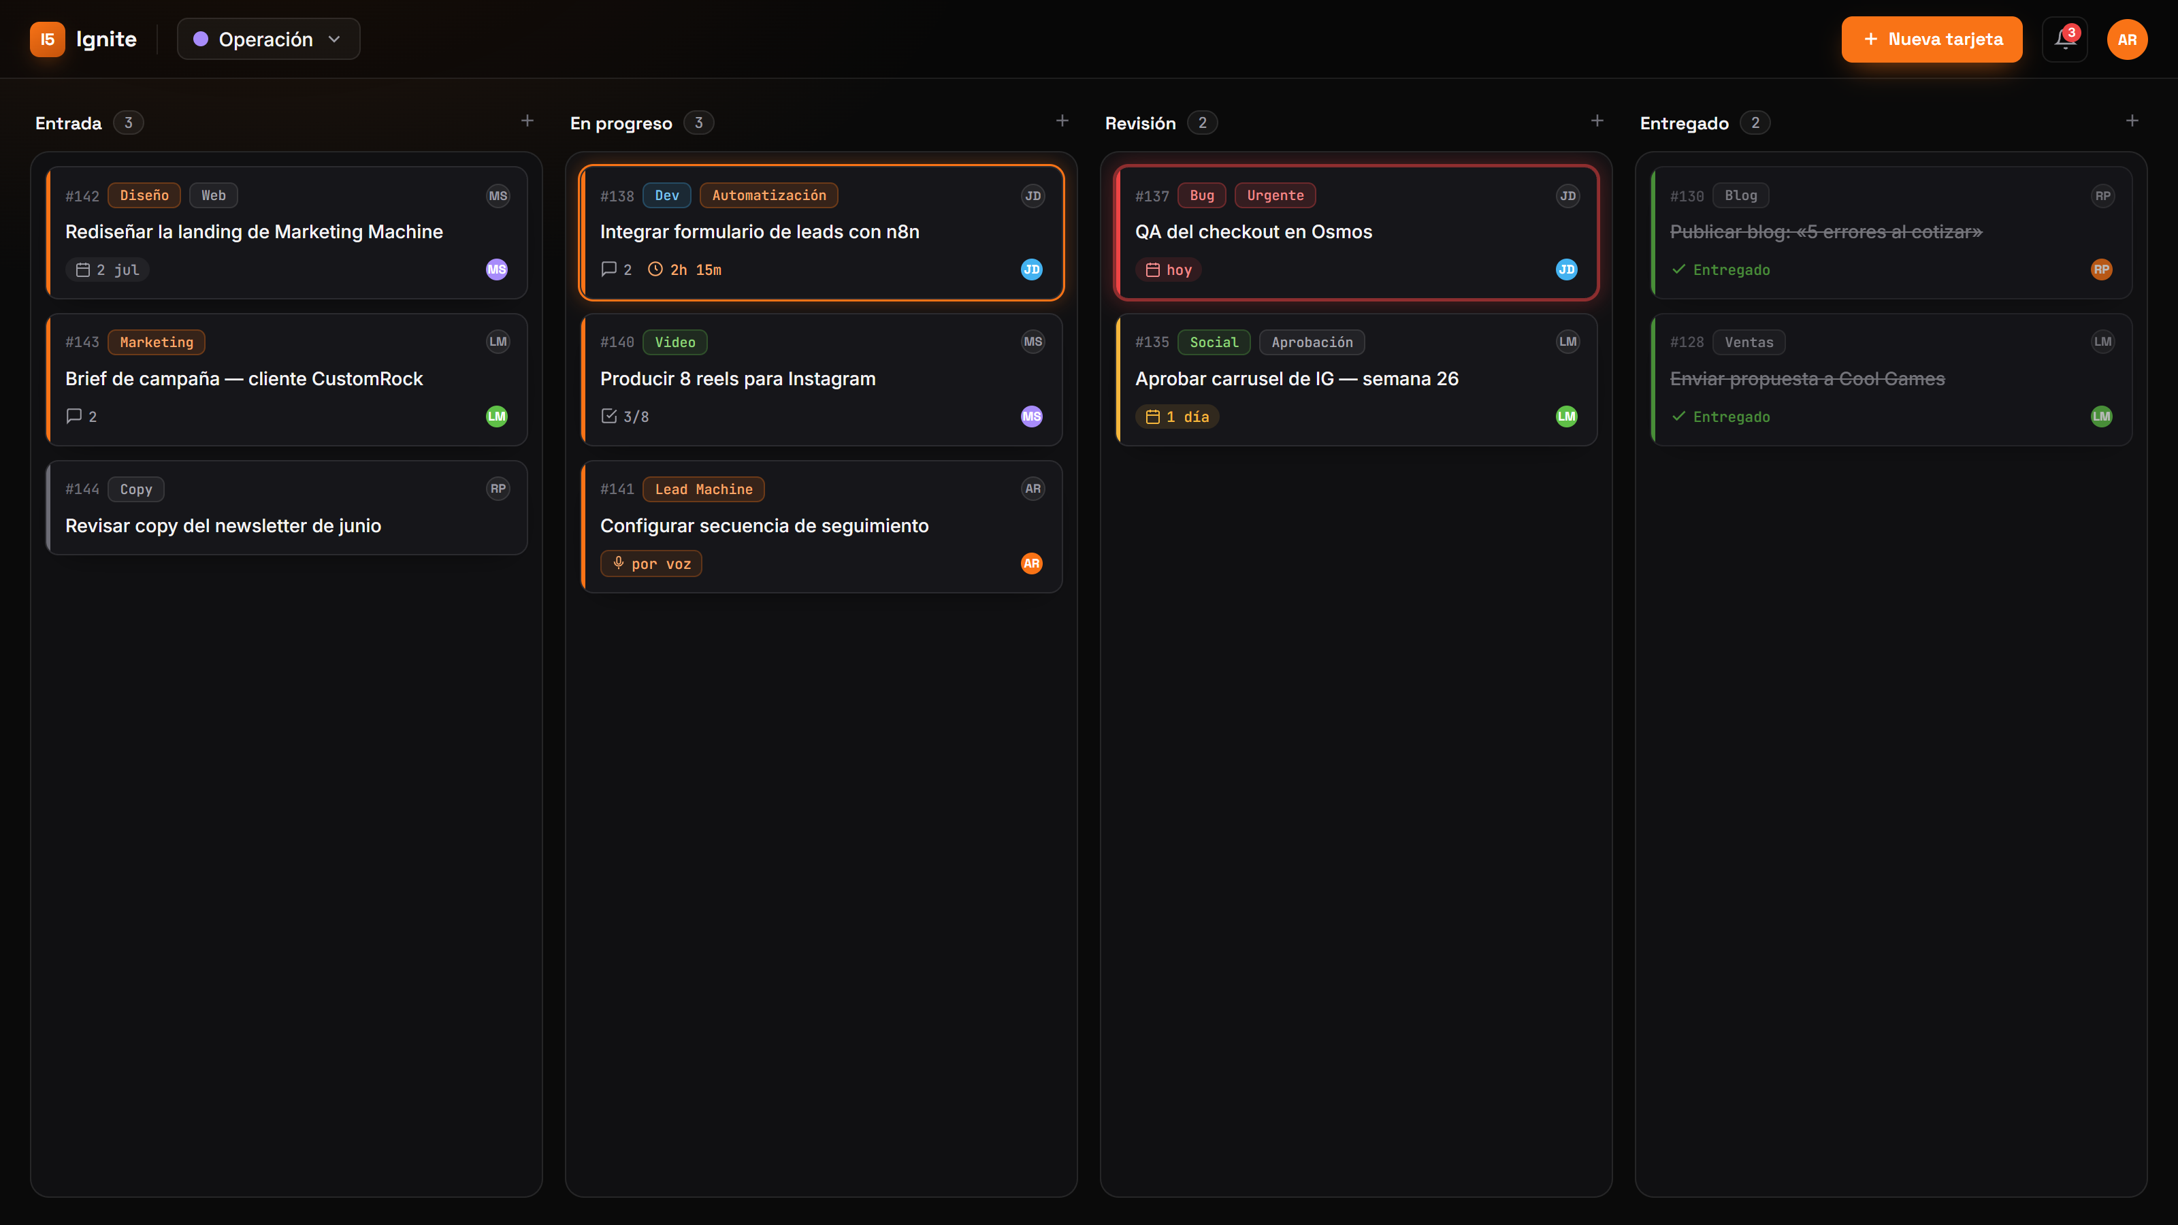Click the hoy due date chip

tap(1169, 269)
